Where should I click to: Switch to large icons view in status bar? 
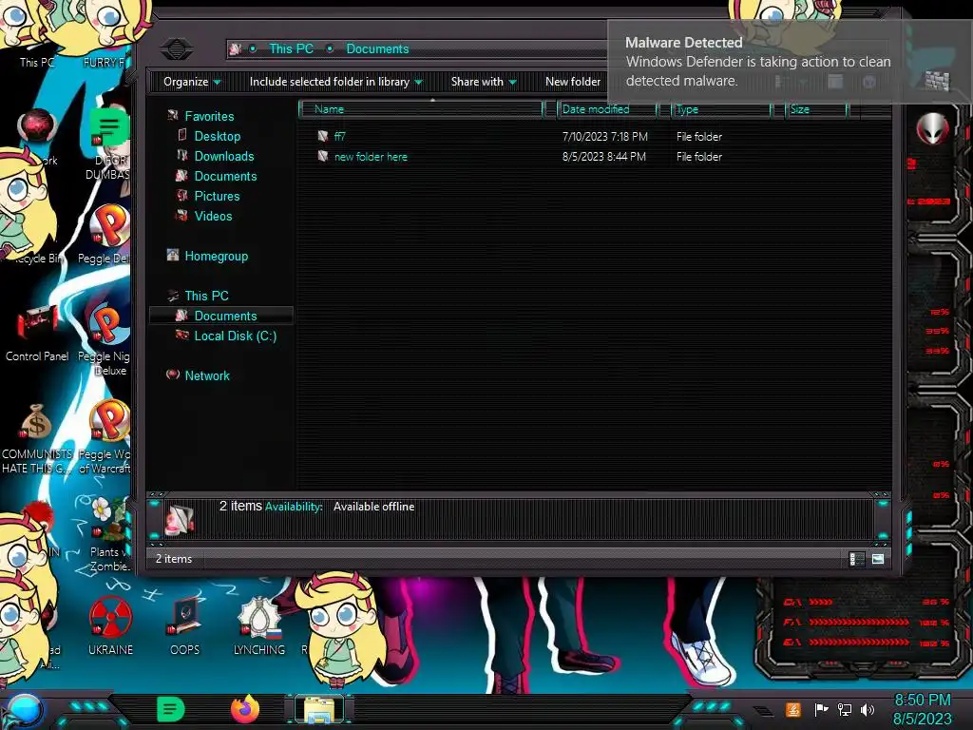pyautogui.click(x=877, y=559)
